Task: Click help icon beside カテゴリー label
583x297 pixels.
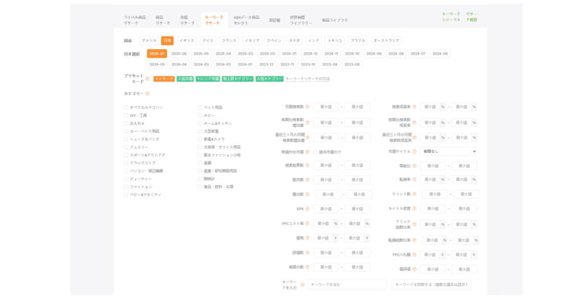Action: click(x=147, y=94)
